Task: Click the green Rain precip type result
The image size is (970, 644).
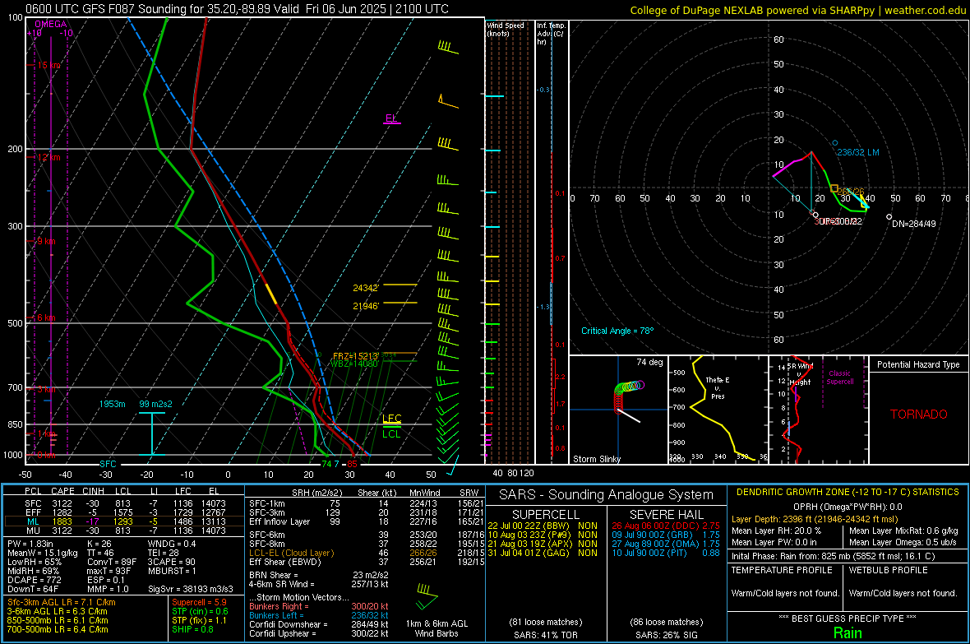Action: click(x=848, y=632)
